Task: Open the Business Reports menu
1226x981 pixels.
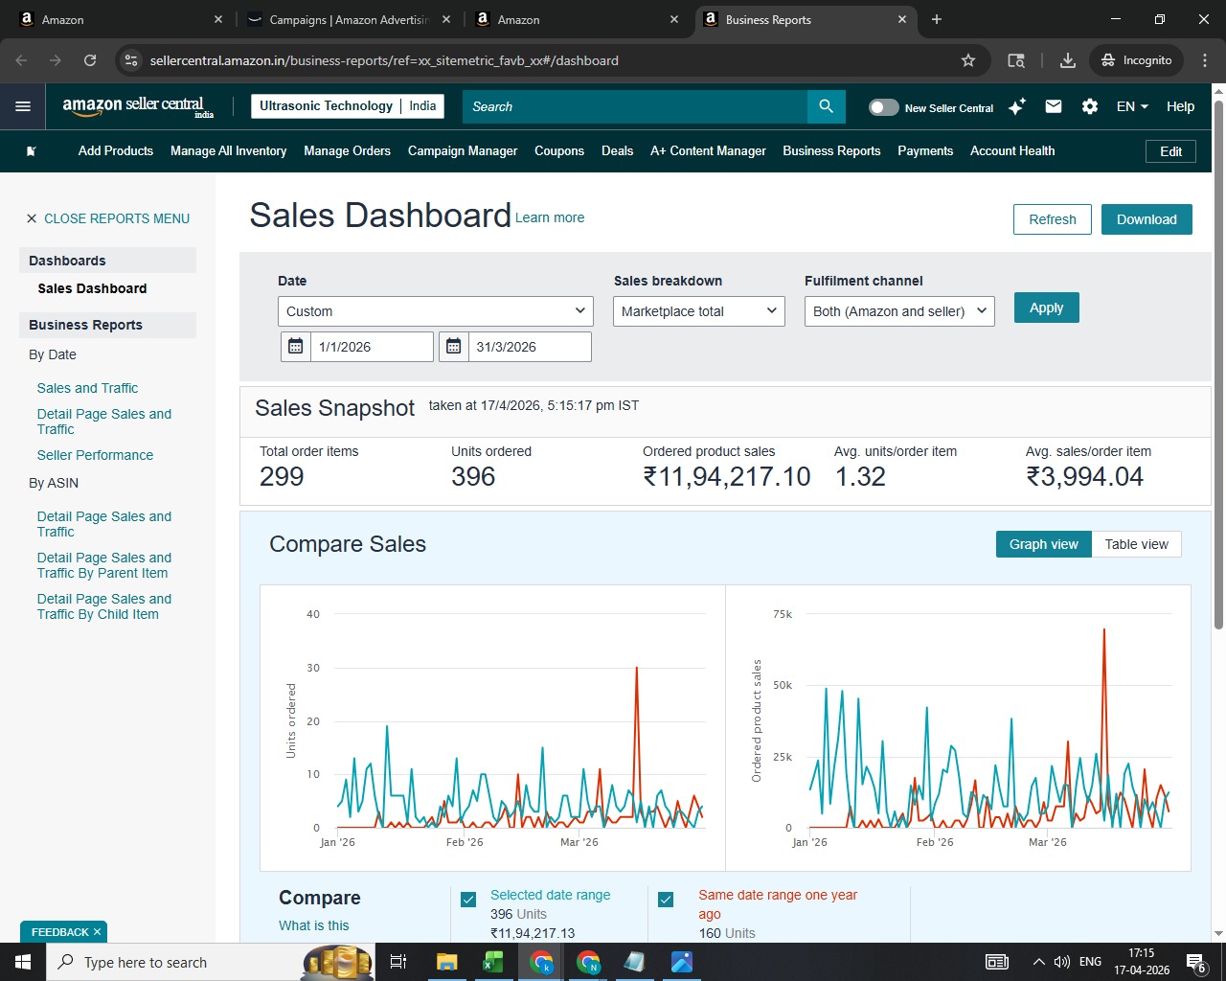Action: (x=831, y=151)
